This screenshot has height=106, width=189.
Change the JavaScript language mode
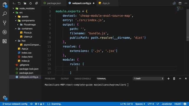pos(167,104)
